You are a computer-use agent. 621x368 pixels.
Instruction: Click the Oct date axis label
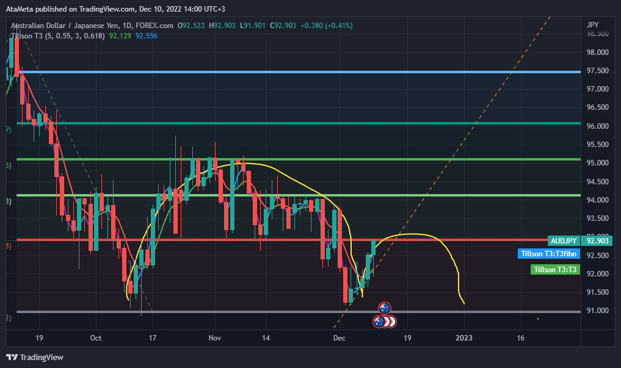[96, 338]
